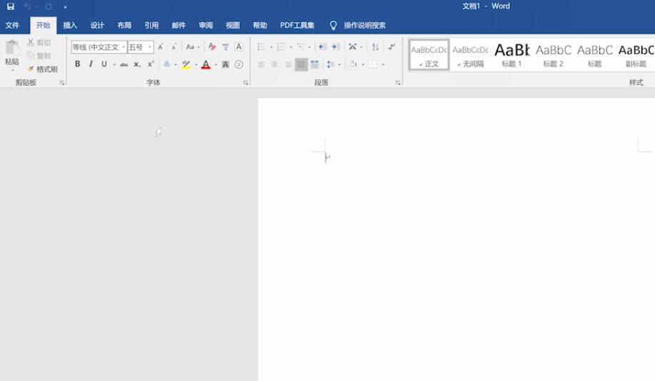
Task: Select the Format Painter (格式刷) button
Action: [42, 69]
